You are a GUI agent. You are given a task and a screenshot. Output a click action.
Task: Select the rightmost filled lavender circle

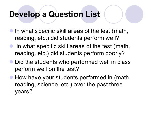(x=134, y=14)
